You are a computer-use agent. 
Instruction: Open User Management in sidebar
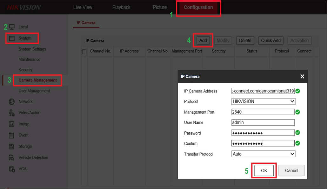(x=34, y=91)
